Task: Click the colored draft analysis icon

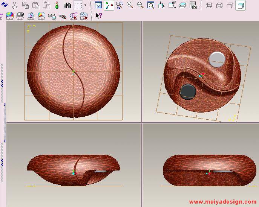Action: 41,16
